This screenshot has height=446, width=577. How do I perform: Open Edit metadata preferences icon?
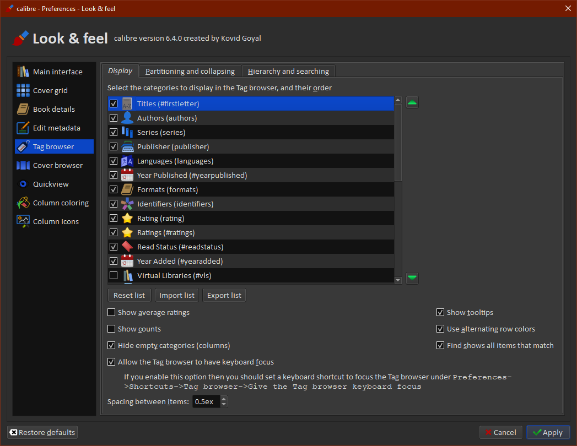[x=23, y=128]
